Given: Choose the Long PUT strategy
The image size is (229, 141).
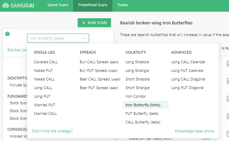Looking at the screenshot, I should pyautogui.click(x=42, y=96).
